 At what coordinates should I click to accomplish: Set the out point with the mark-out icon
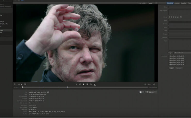tap(22, 84)
